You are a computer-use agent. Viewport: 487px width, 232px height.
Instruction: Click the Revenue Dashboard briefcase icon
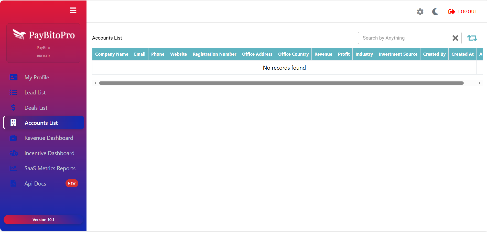click(x=13, y=138)
